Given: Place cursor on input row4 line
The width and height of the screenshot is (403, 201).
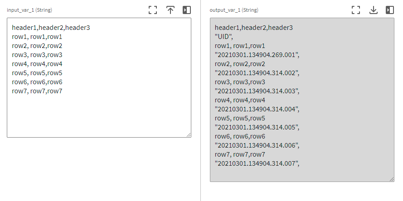Looking at the screenshot, I should coord(37,64).
